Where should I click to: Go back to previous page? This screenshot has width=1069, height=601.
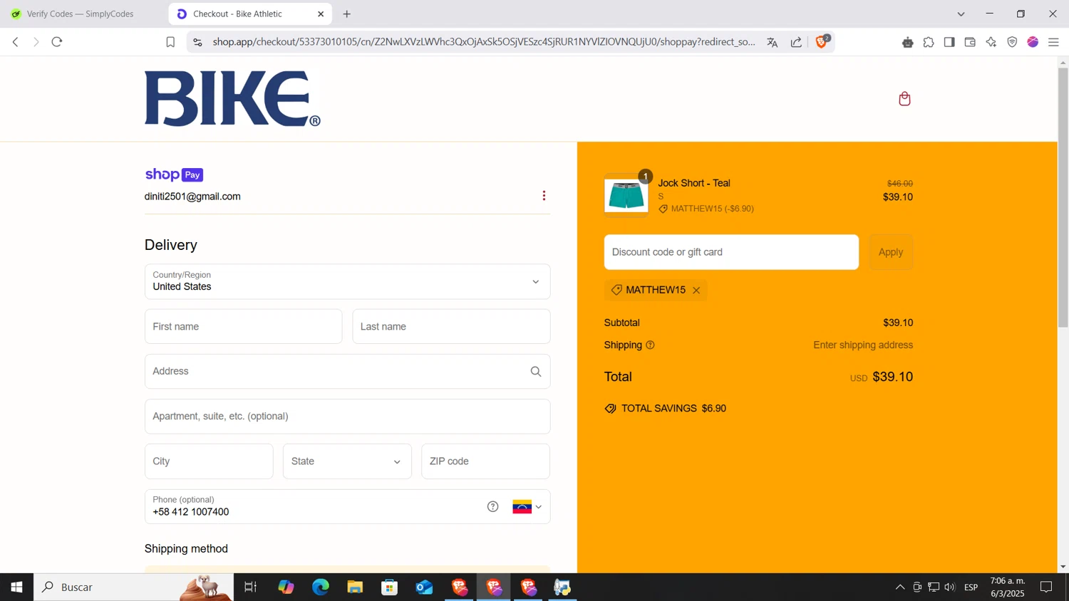(15, 42)
